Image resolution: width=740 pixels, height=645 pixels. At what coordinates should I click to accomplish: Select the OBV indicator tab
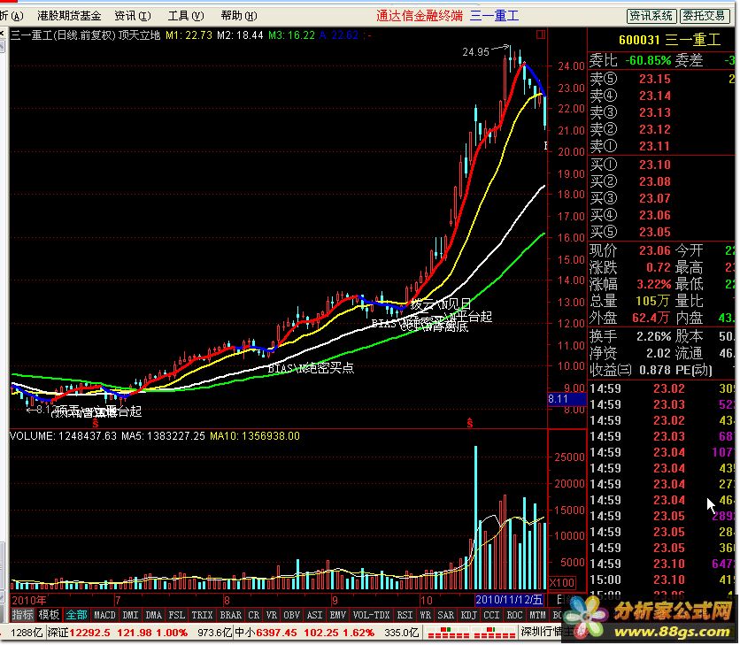coord(291,615)
